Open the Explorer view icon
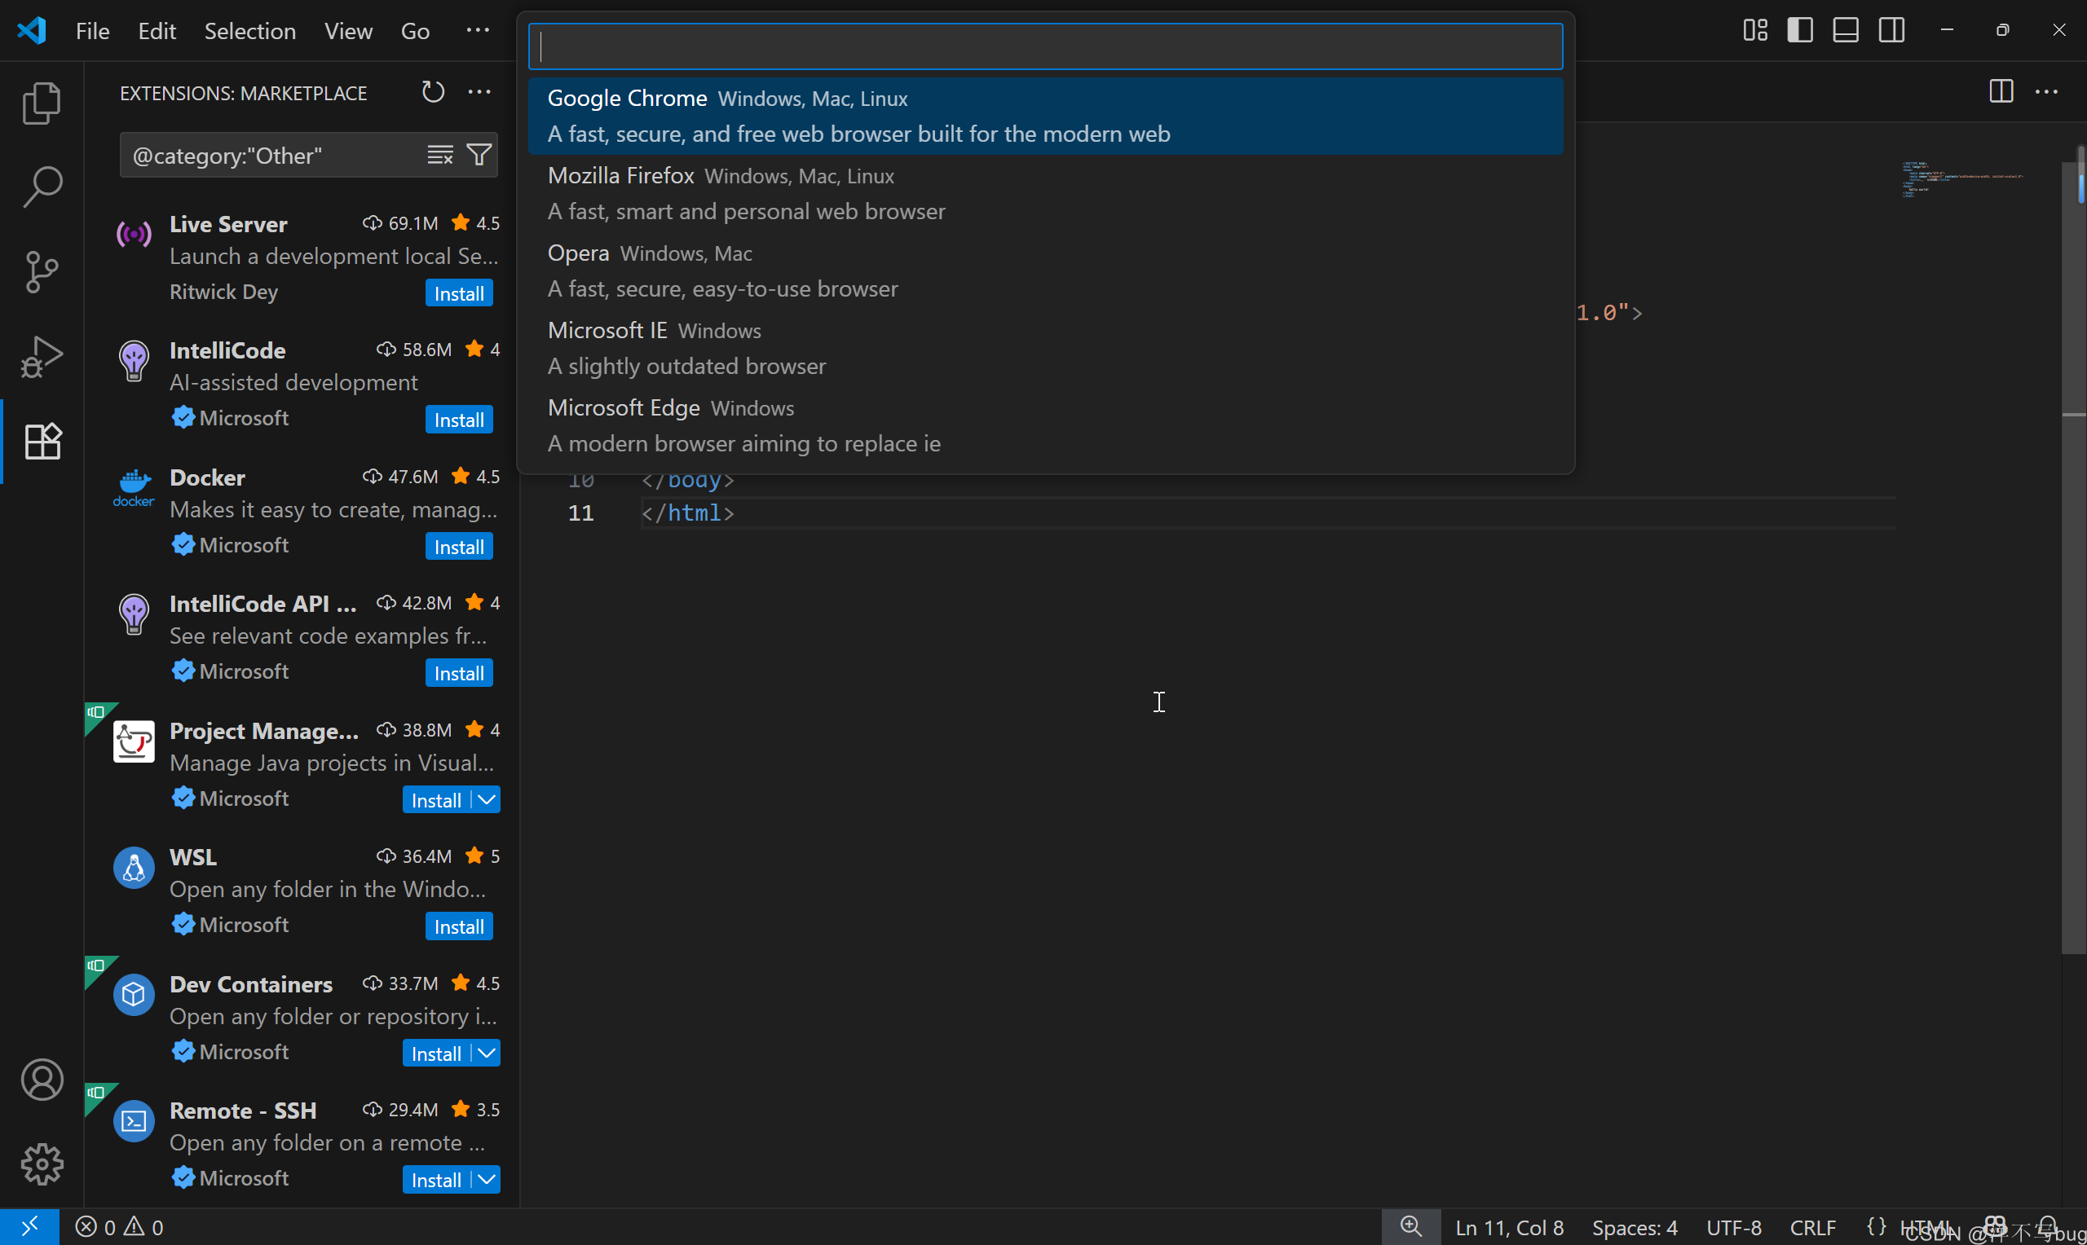Screen dimensions: 2087x1245 42,103
